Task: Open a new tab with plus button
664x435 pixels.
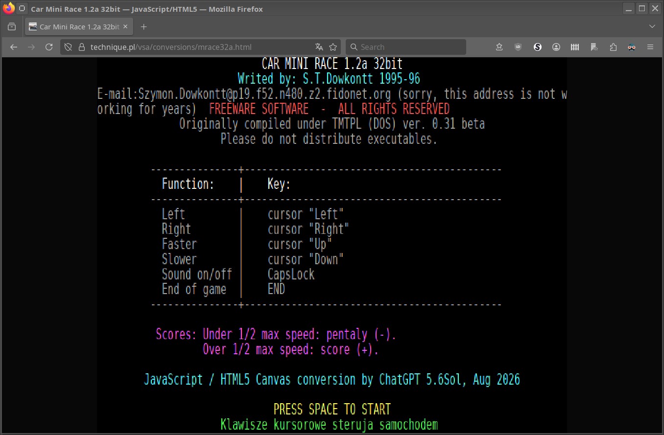Action: [x=143, y=26]
